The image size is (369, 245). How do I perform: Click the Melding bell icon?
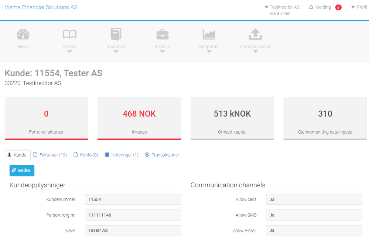311,7
